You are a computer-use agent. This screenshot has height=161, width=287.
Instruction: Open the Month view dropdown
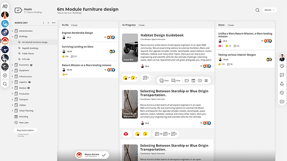(269, 10)
